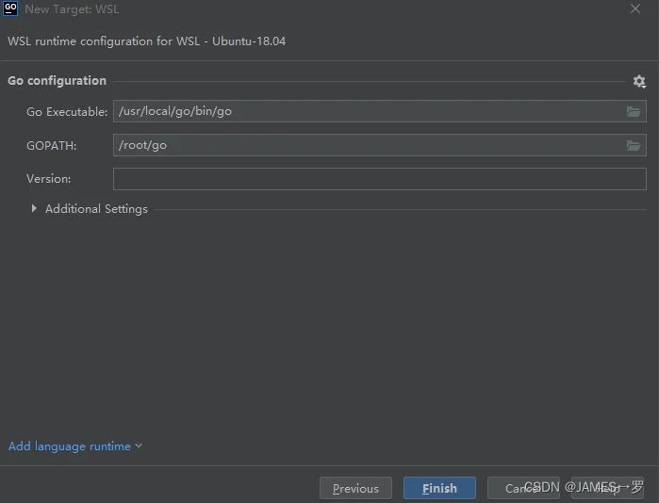Open the Add language runtime dropdown
This screenshot has width=659, height=503.
pyautogui.click(x=75, y=446)
